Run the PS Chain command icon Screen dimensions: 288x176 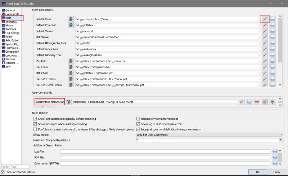[x=71, y=61]
